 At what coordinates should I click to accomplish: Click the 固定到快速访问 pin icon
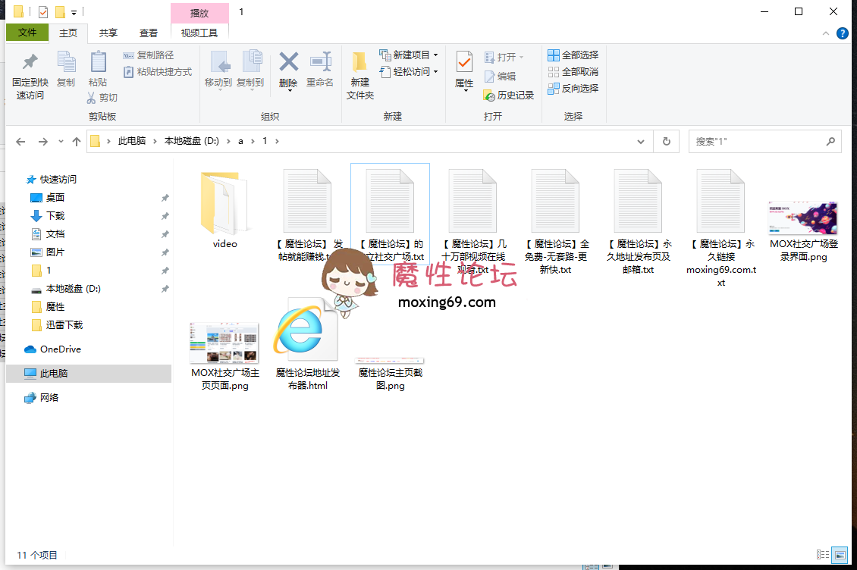pyautogui.click(x=30, y=62)
